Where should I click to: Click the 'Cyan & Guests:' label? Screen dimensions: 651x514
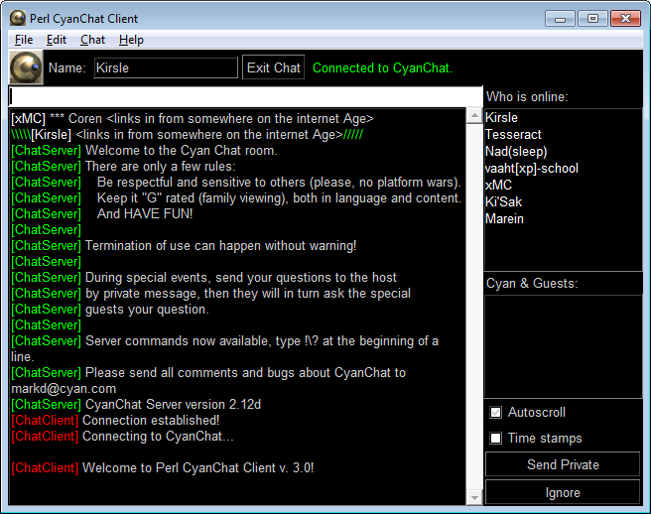pos(532,283)
